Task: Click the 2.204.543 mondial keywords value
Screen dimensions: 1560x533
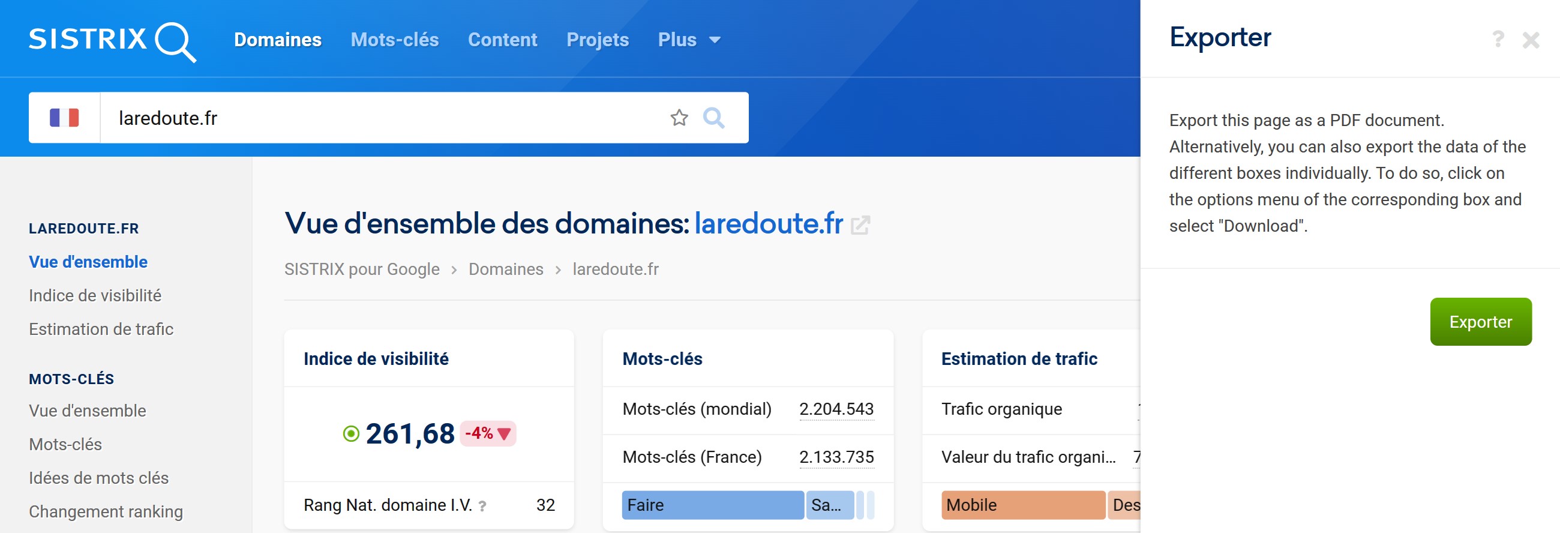Action: (836, 409)
